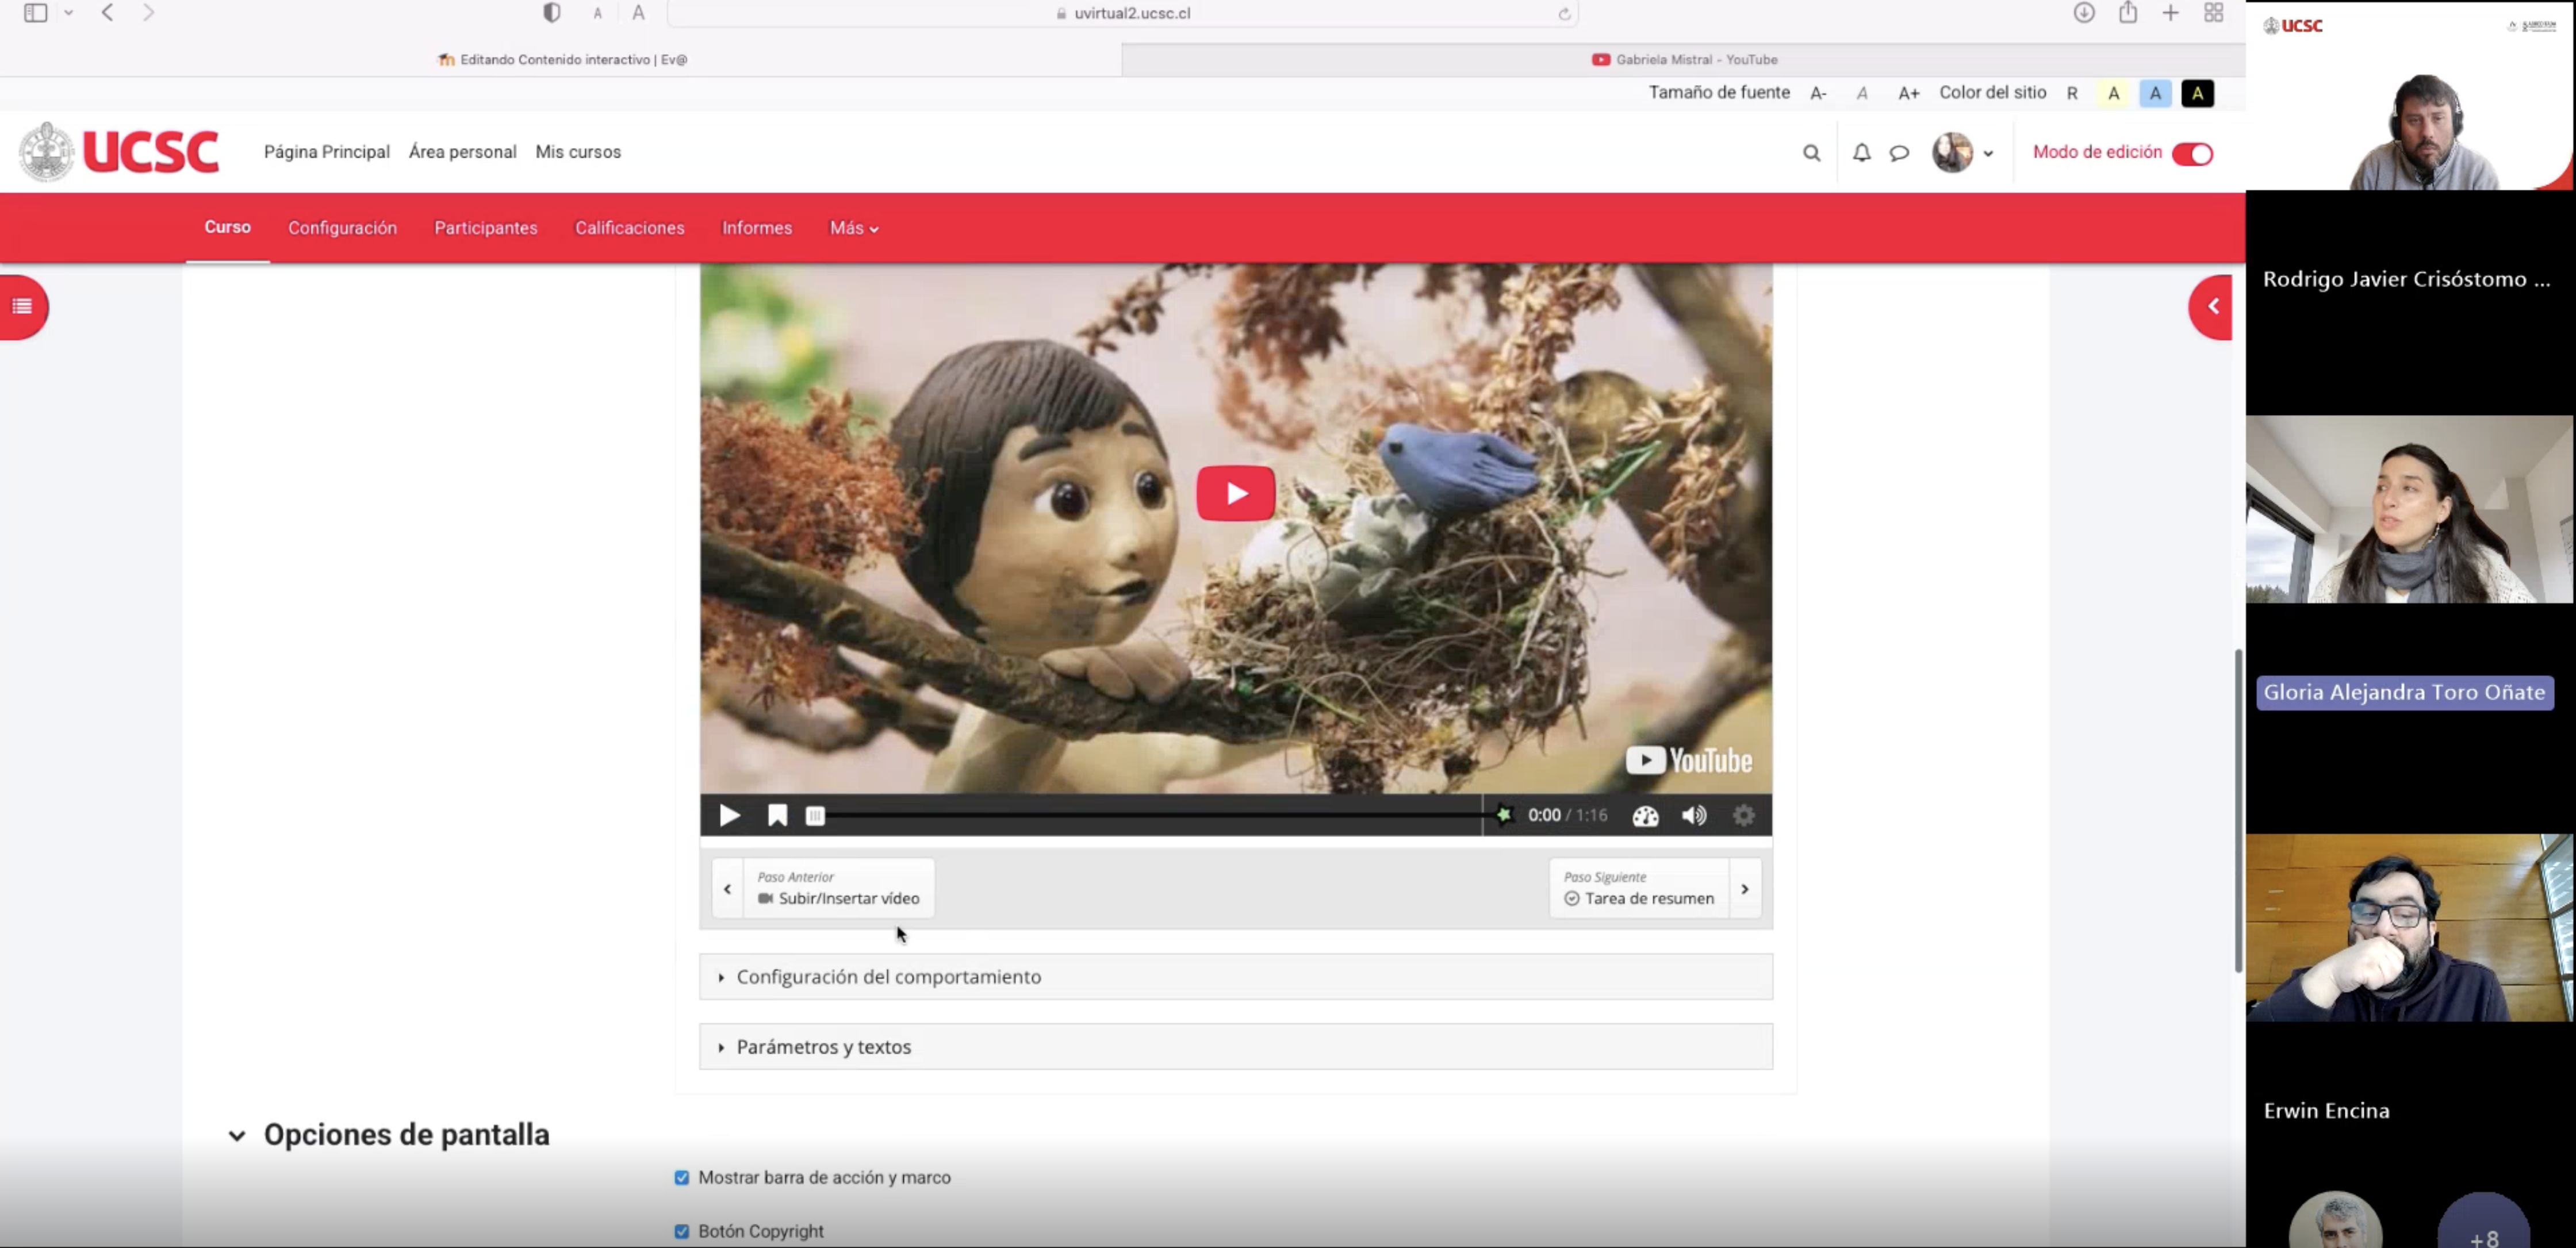This screenshot has width=2576, height=1248.
Task: Open the search magnifier icon
Action: coord(1811,153)
